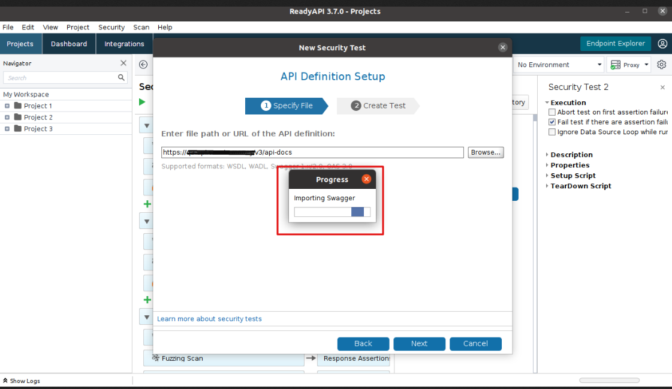Image resolution: width=672 pixels, height=389 pixels.
Task: Close the Security Test 2 panel
Action: click(662, 88)
